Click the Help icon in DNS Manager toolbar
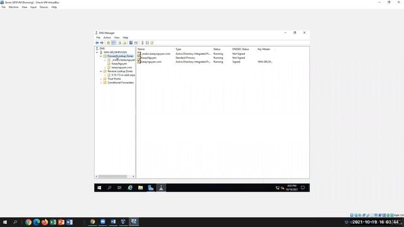This screenshot has height=227, width=404. 131,43
